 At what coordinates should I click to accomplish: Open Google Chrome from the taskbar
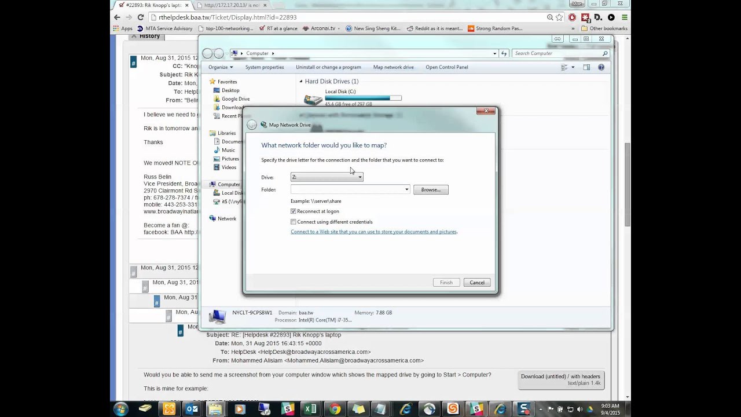tap(335, 409)
